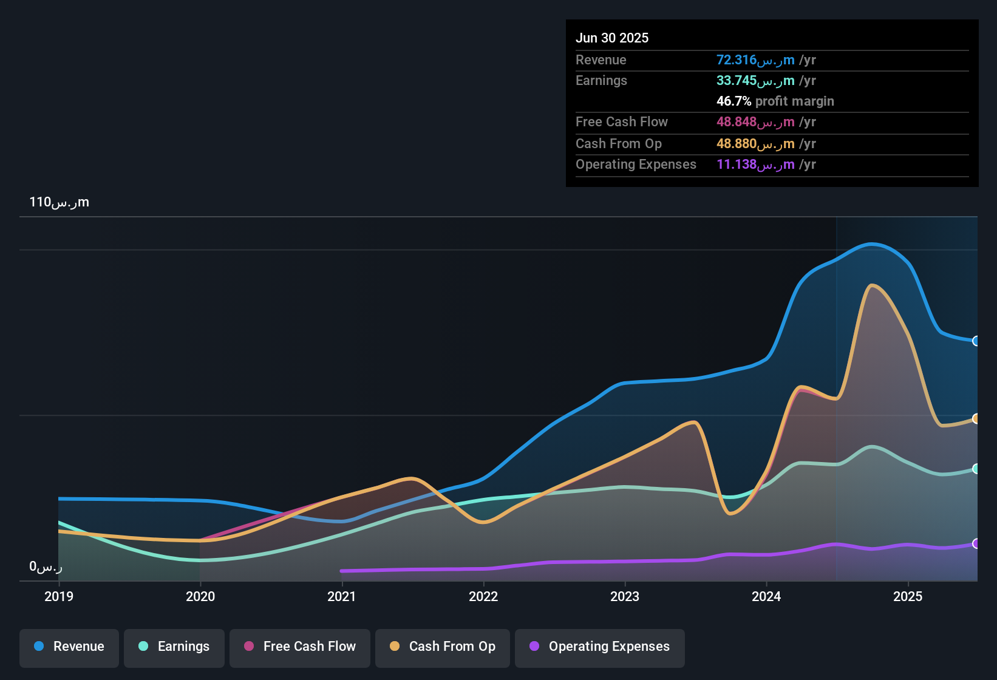Select the 2023 axis label
Image resolution: width=997 pixels, height=680 pixels.
pos(625,597)
